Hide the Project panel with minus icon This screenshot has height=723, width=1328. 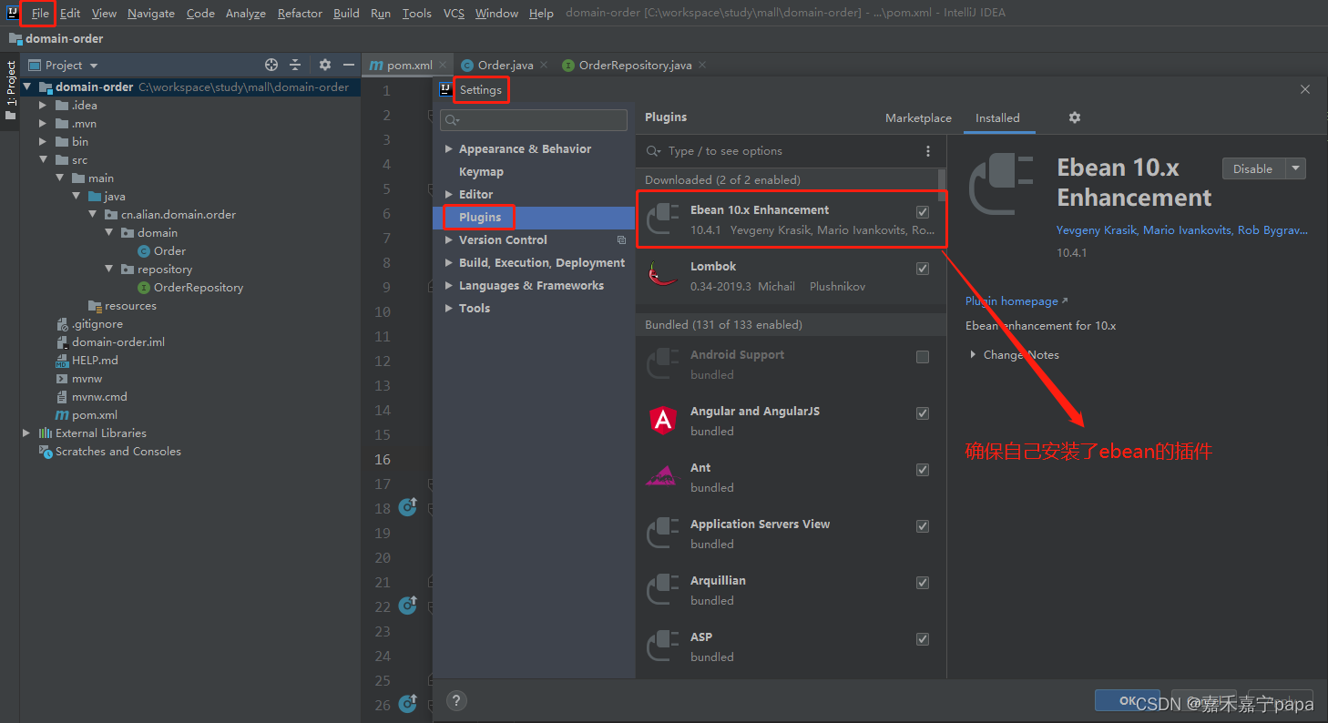click(348, 65)
